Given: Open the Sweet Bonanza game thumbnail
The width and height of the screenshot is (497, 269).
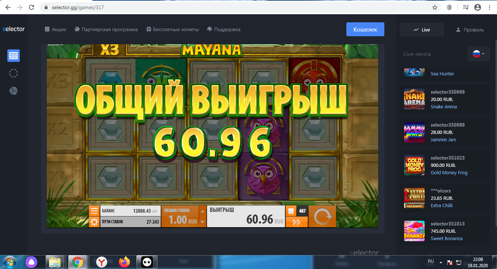Looking at the screenshot, I should click(x=414, y=231).
